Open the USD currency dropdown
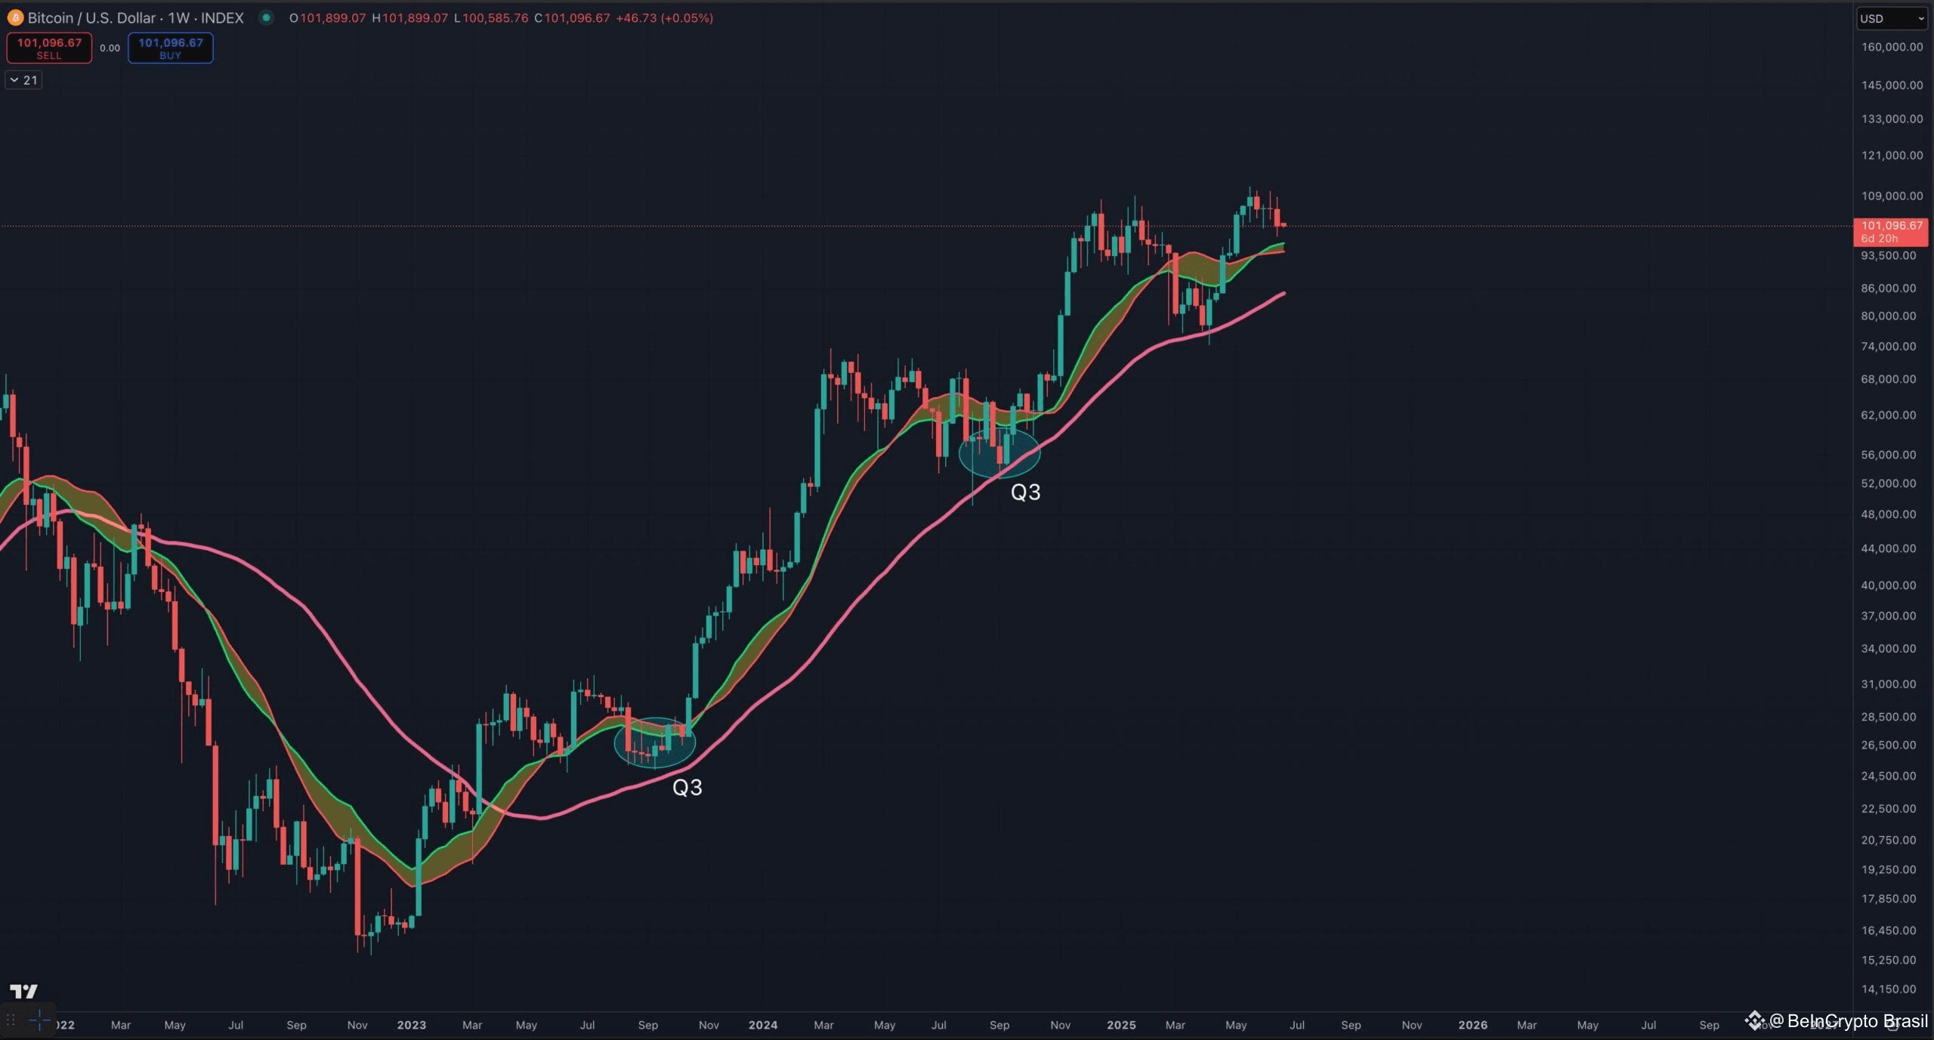 [x=1892, y=19]
